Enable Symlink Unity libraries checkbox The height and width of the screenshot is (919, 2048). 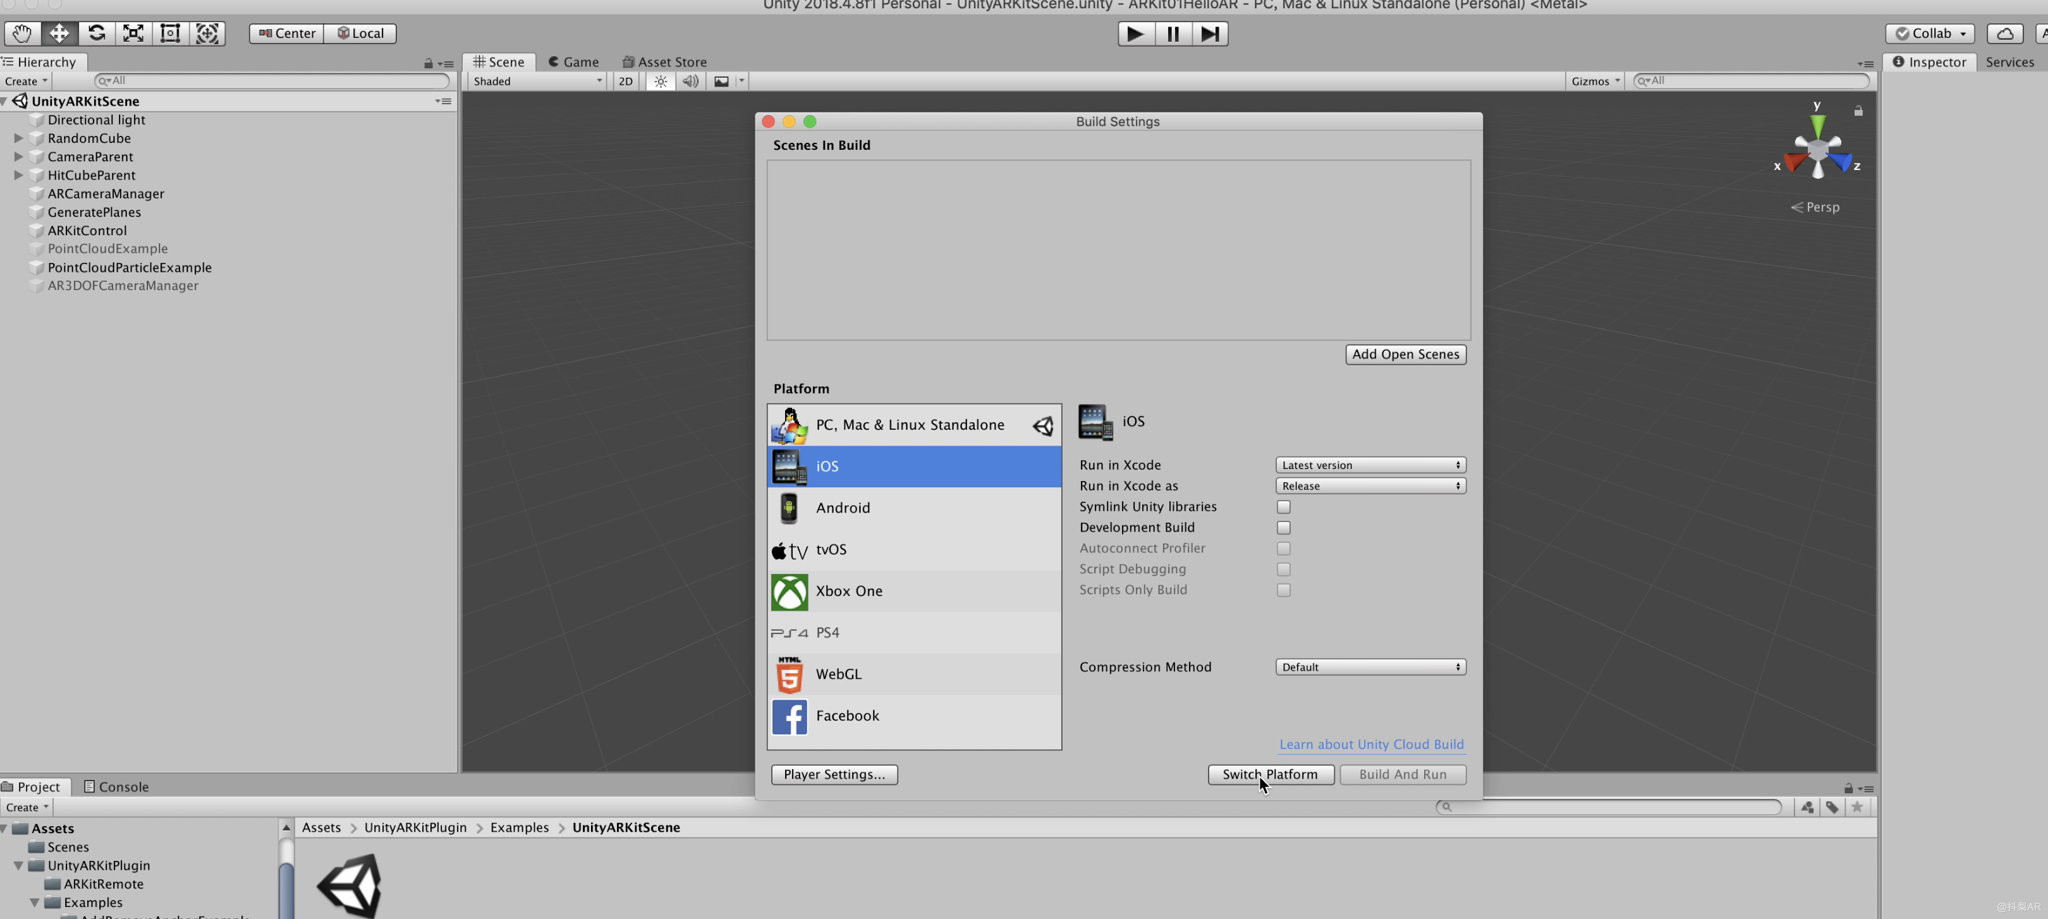point(1283,507)
